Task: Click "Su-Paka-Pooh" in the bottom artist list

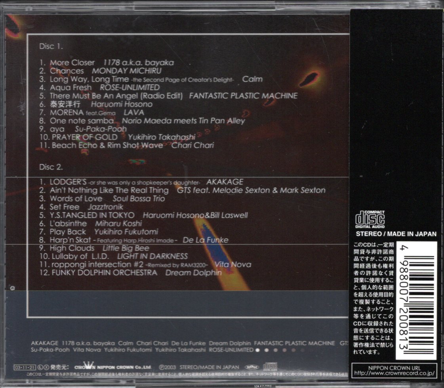Action: [x=50, y=350]
